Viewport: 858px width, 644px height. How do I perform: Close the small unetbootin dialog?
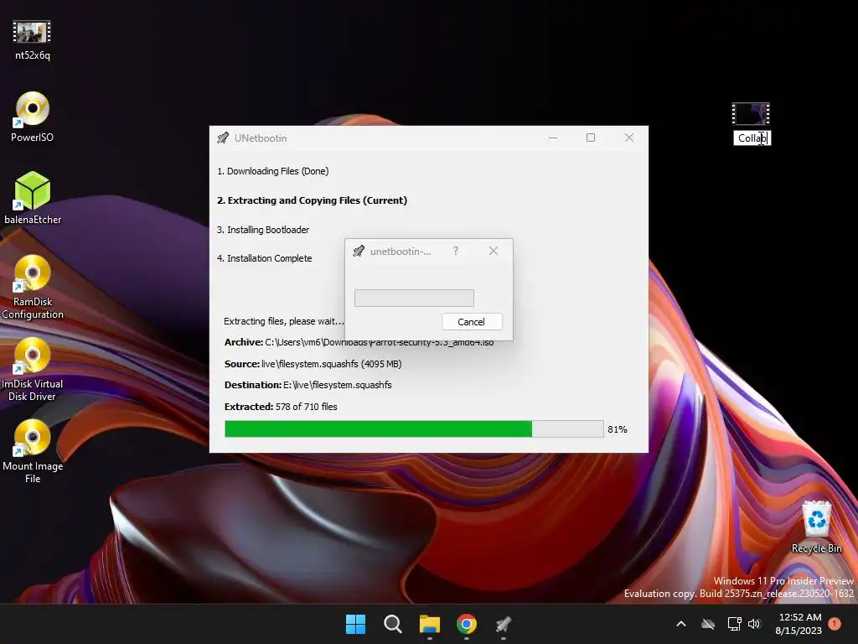pyautogui.click(x=494, y=251)
